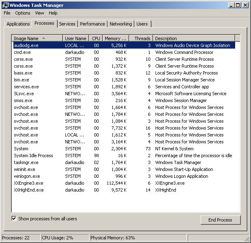
Task: Select the taskmgr.exe process
Action: pyautogui.click(x=123, y=162)
